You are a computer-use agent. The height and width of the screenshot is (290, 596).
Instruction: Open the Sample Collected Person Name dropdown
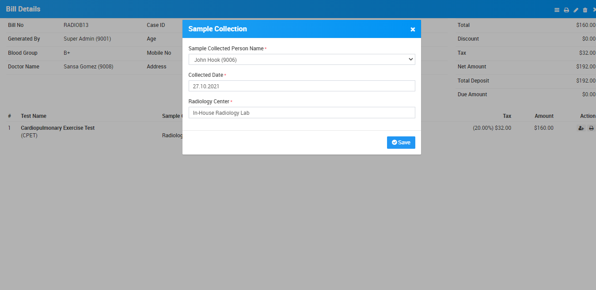tap(301, 60)
